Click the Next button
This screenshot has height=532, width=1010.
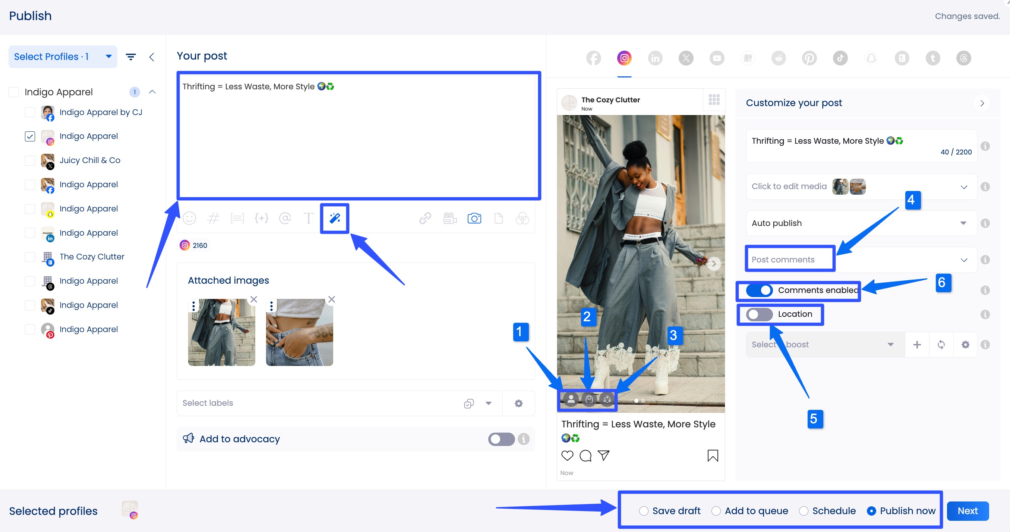[967, 511]
